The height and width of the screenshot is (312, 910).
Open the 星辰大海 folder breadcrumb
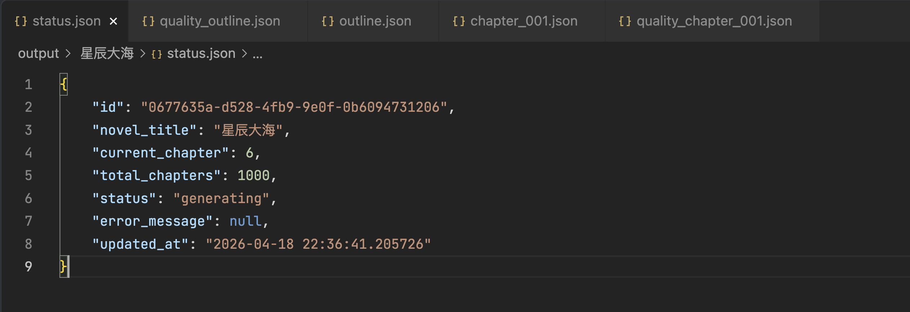point(107,54)
